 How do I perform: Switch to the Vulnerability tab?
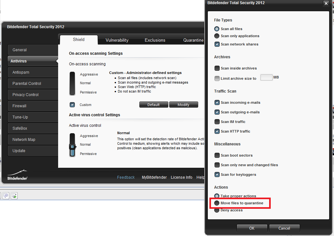pyautogui.click(x=117, y=40)
